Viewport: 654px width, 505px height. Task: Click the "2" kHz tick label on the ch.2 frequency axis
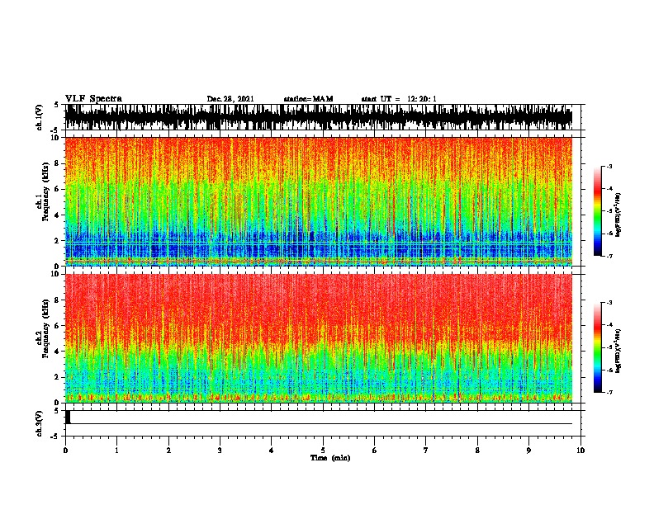tap(58, 377)
